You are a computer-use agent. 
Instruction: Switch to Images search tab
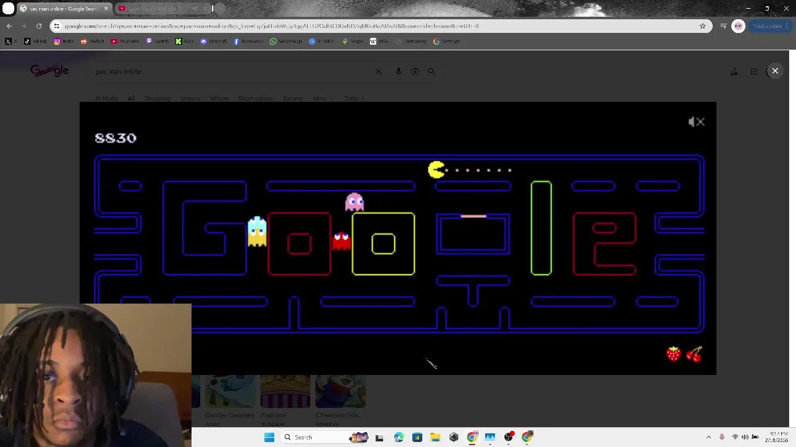190,98
